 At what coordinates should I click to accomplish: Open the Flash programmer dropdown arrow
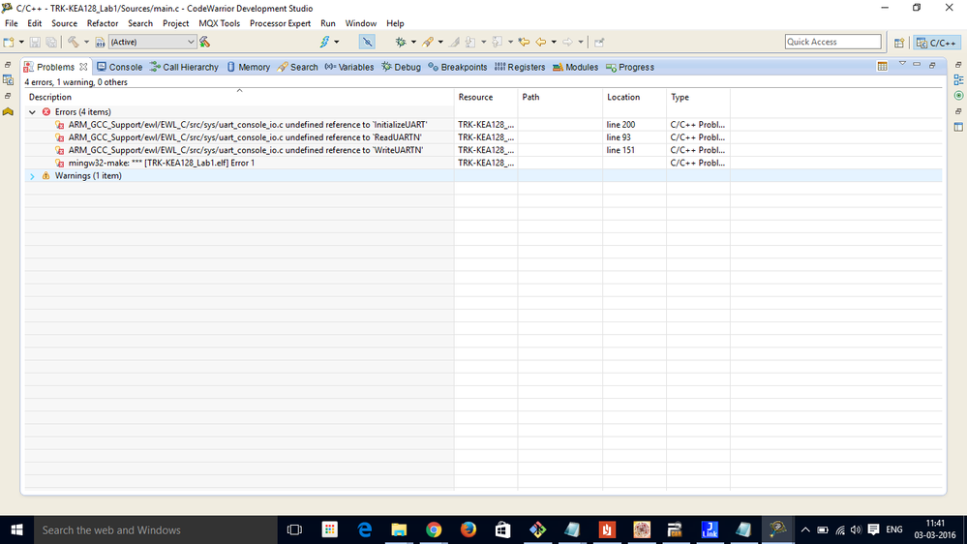point(337,42)
